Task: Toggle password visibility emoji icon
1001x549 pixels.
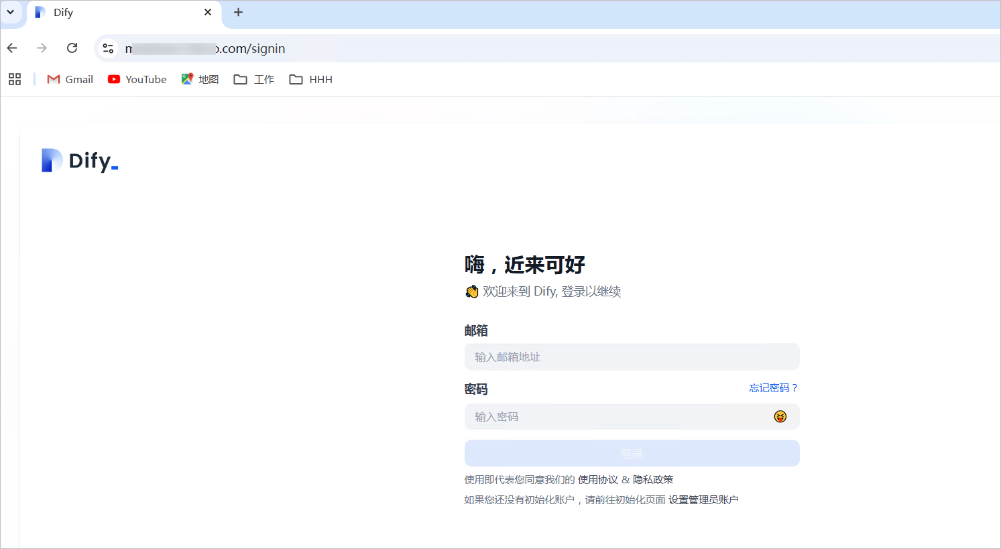Action: [780, 417]
